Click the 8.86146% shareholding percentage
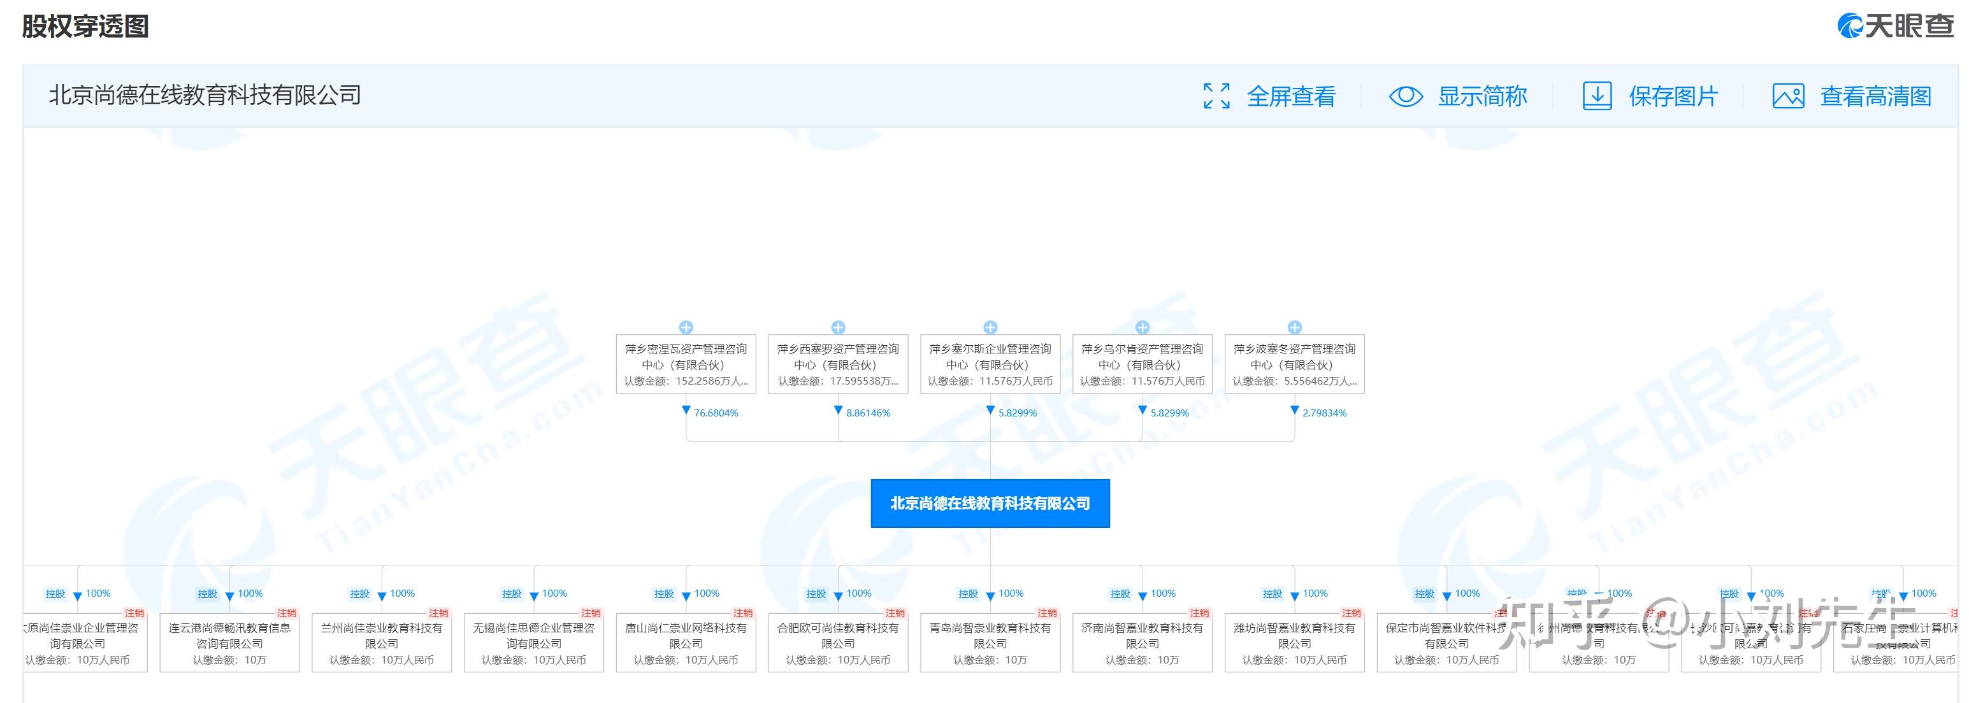 [x=869, y=413]
